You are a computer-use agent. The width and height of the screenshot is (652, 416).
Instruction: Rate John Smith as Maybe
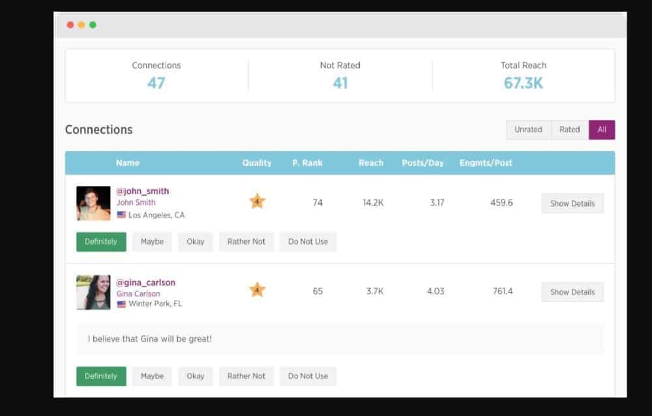152,241
